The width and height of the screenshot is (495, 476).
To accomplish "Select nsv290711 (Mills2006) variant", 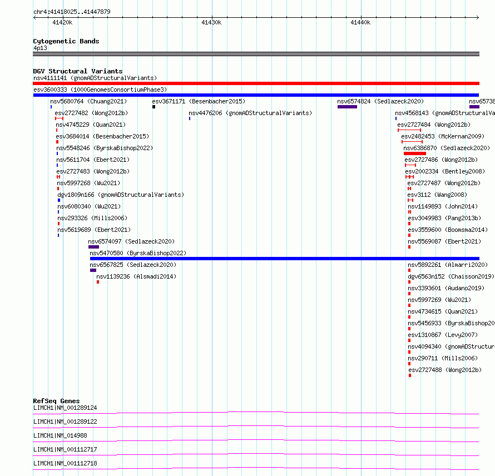I will [443, 358].
